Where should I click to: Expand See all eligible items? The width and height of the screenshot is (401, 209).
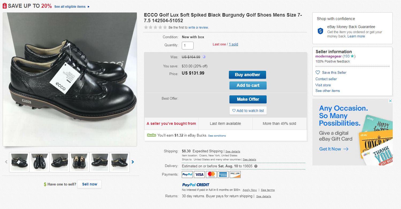click(72, 7)
